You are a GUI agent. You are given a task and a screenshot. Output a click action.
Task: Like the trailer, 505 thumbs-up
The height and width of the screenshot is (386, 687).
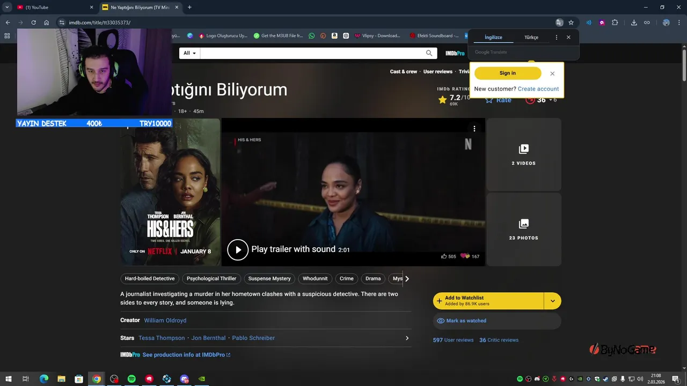[x=449, y=256]
